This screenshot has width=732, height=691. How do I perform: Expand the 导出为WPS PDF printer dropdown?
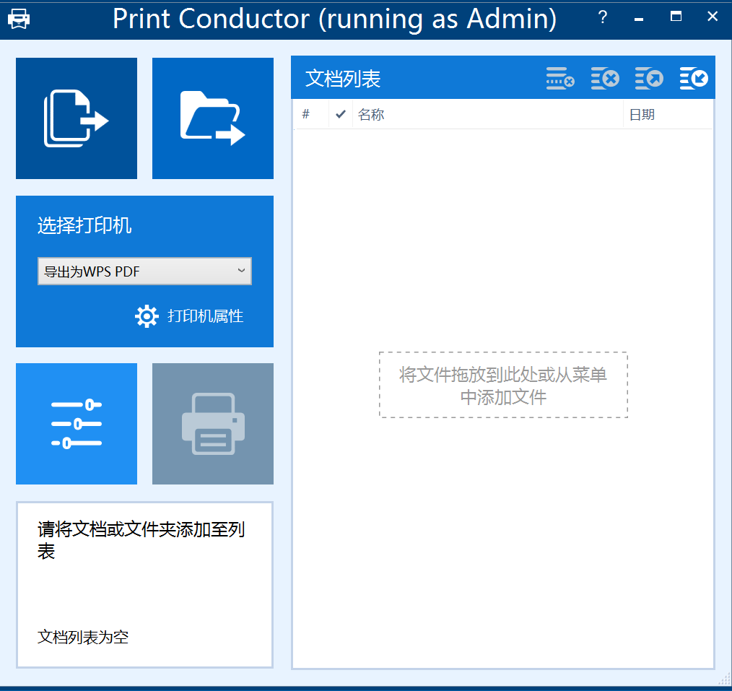coord(144,271)
